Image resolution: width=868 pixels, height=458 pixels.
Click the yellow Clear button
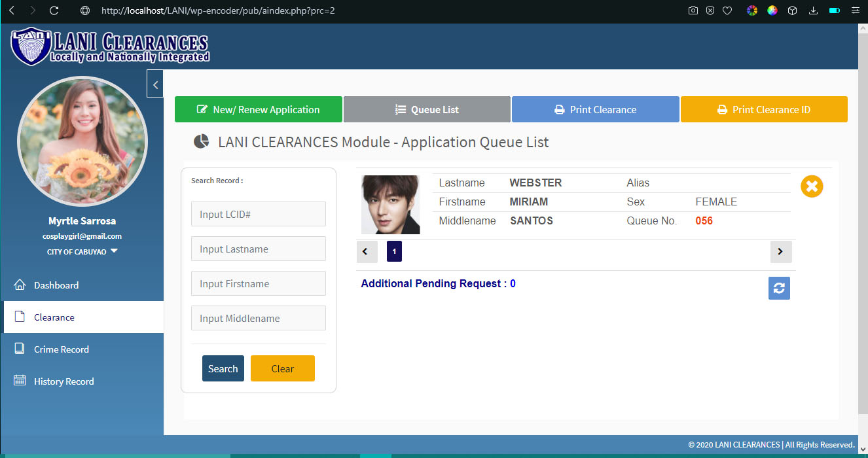[x=282, y=368]
